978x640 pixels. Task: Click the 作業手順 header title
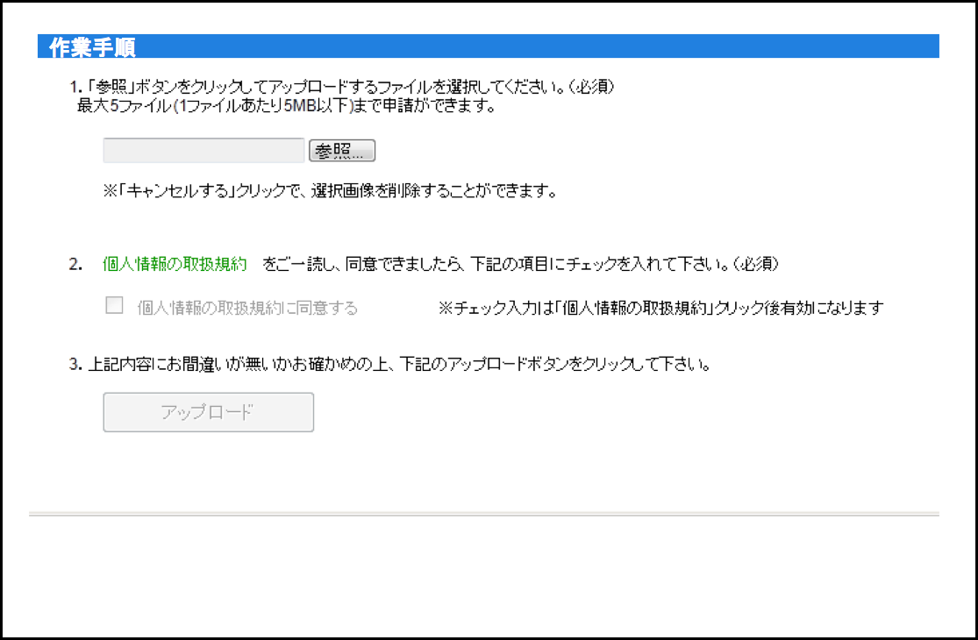(x=92, y=47)
